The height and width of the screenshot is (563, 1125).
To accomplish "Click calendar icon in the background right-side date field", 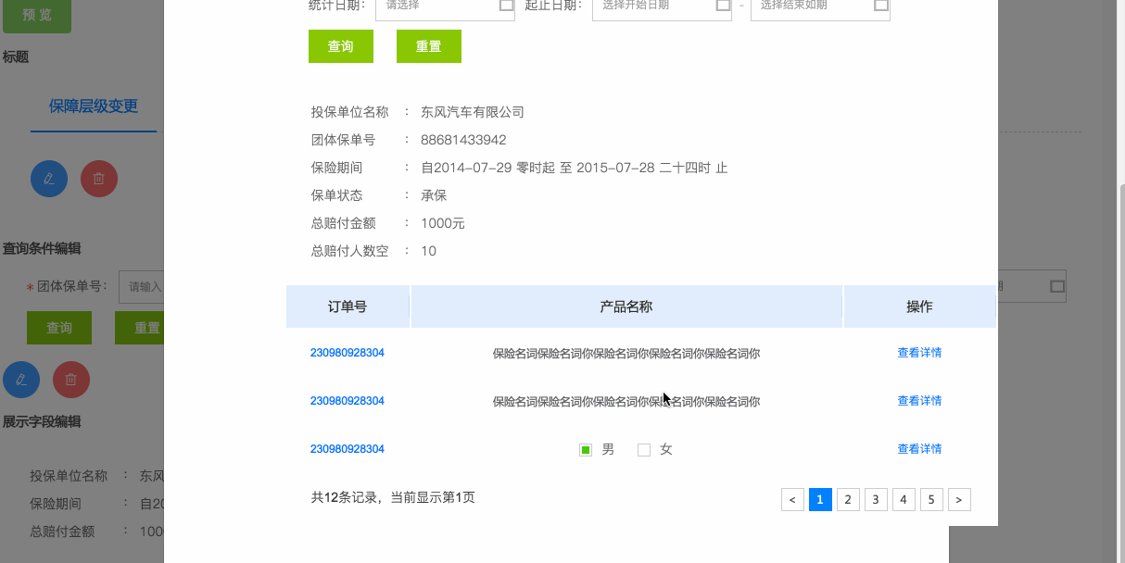I will [x=1057, y=287].
